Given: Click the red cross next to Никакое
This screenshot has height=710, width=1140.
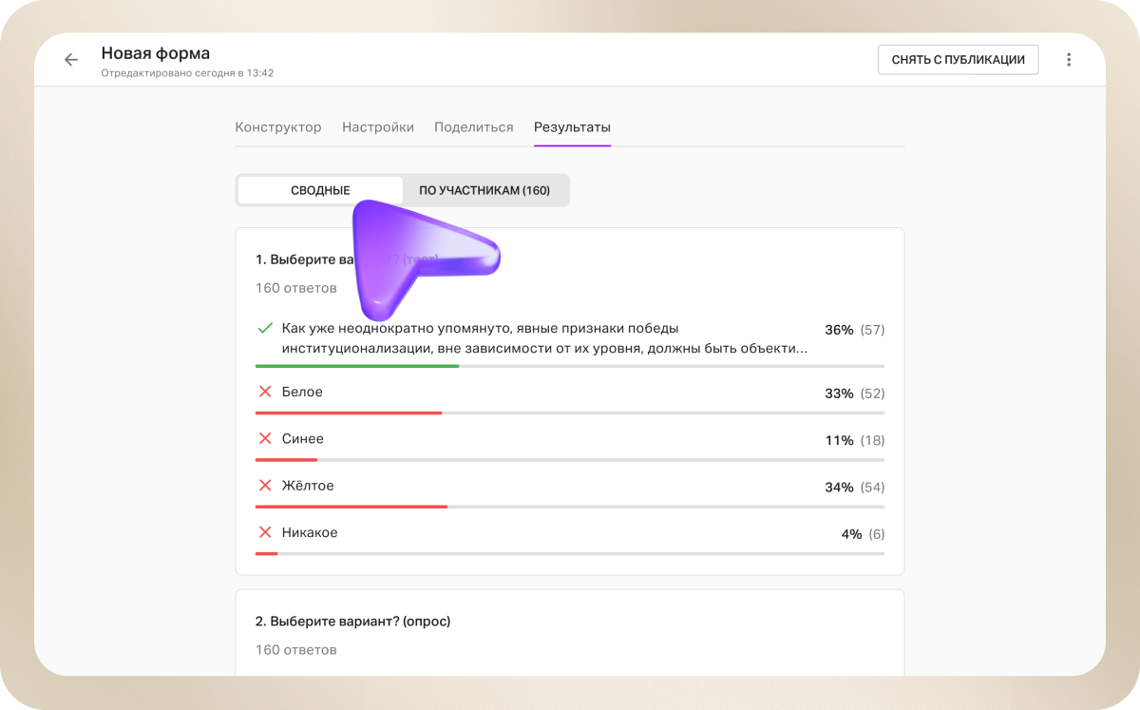Looking at the screenshot, I should coord(266,532).
